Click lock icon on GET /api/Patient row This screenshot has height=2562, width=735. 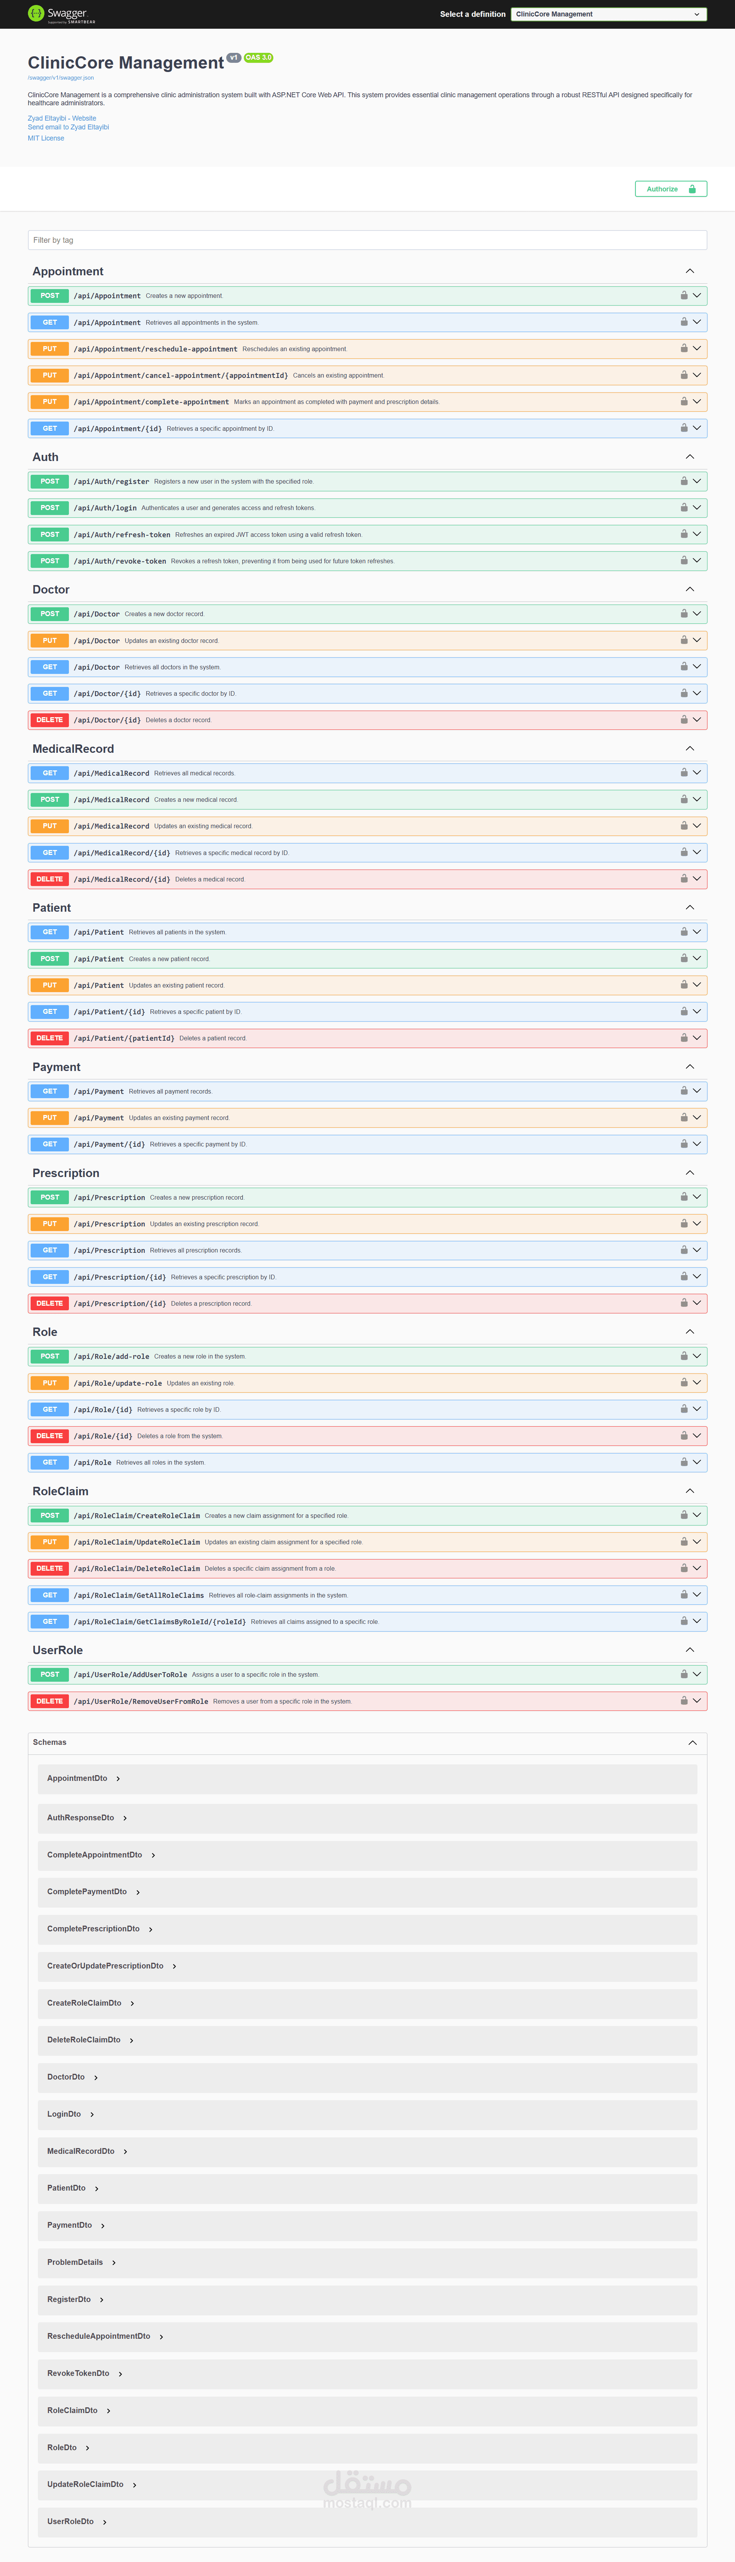pos(683,932)
